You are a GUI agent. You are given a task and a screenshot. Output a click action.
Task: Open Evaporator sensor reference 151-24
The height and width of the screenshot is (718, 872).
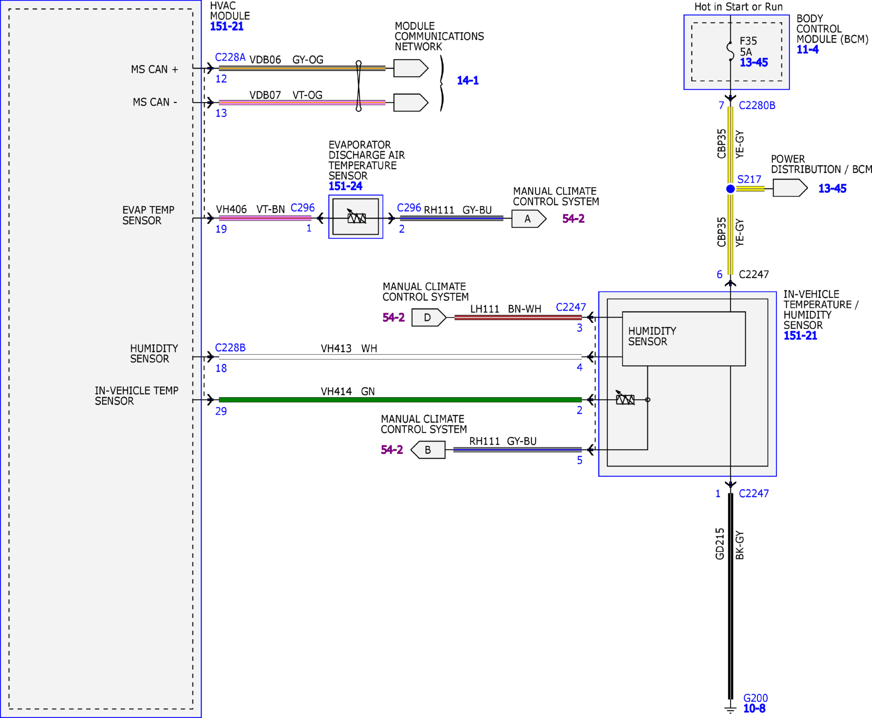click(345, 186)
